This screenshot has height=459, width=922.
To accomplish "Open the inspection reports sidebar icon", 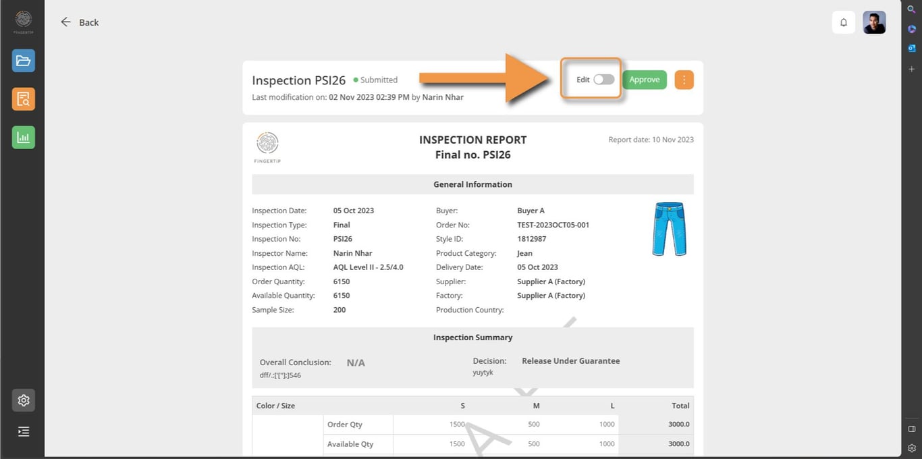I will 24,99.
